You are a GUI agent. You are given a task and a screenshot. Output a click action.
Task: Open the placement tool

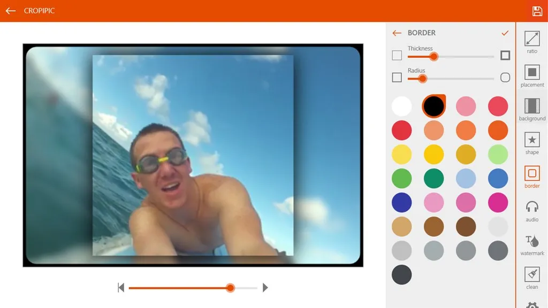click(x=532, y=77)
